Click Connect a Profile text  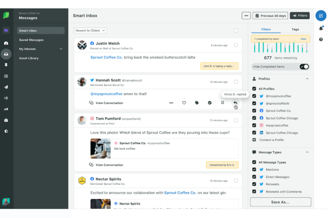272,140
